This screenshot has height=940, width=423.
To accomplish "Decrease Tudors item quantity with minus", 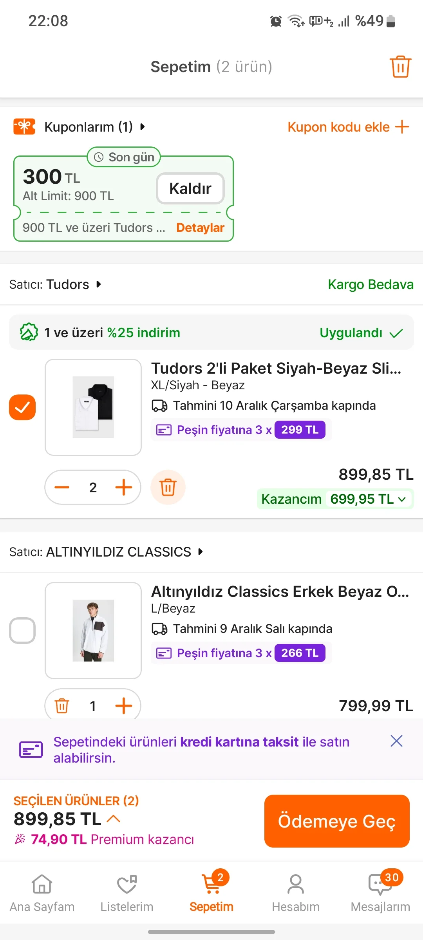I will click(62, 487).
